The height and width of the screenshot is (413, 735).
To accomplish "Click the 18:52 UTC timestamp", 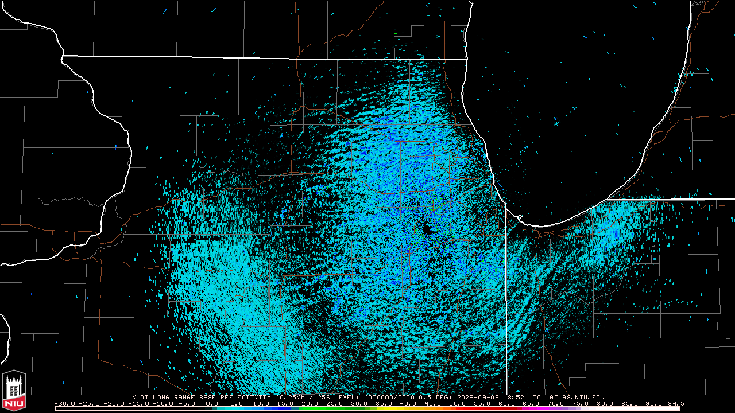I will (x=522, y=397).
